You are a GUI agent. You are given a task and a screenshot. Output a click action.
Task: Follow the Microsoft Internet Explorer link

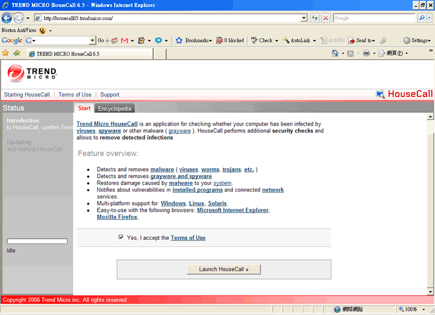coord(233,210)
